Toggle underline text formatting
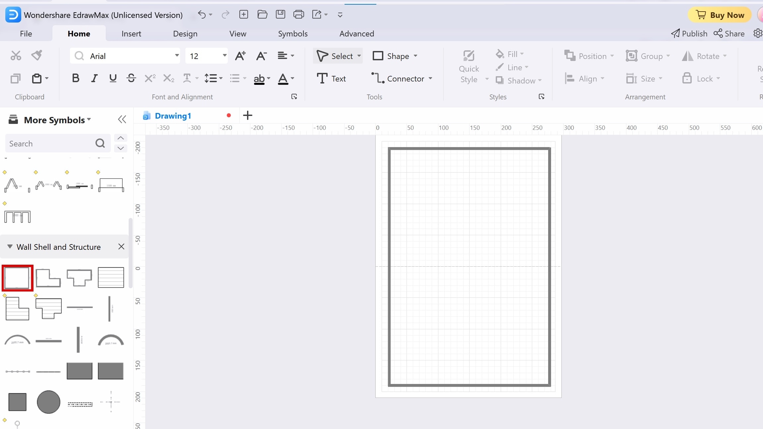The image size is (763, 429). click(113, 79)
